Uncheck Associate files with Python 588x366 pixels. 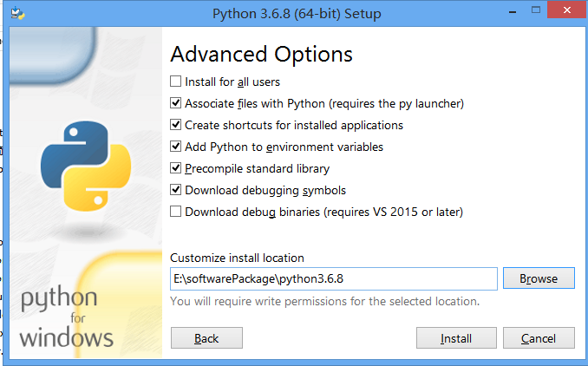pyautogui.click(x=177, y=103)
